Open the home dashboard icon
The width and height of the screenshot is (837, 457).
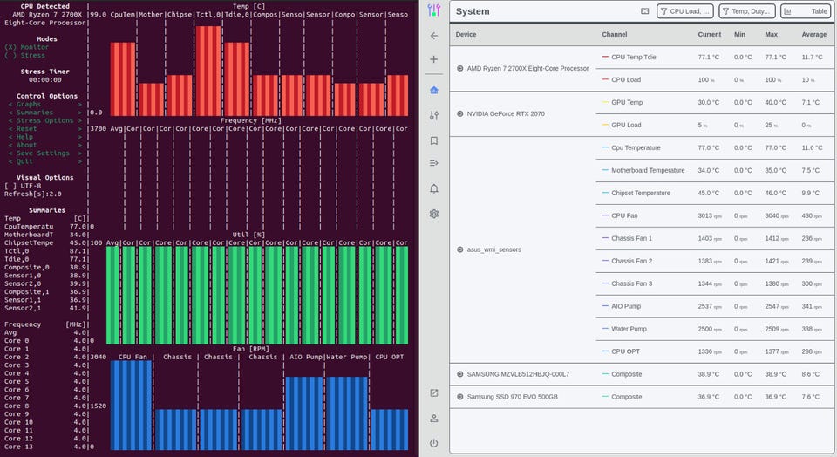point(434,90)
